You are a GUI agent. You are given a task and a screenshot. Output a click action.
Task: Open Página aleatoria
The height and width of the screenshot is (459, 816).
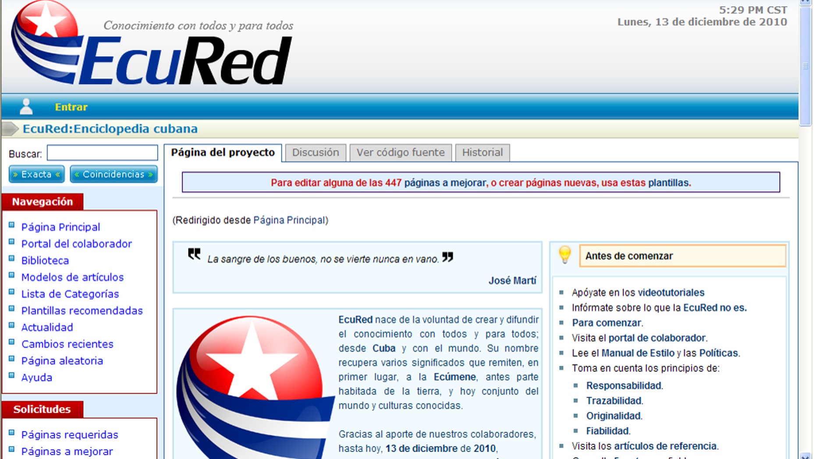[62, 360]
